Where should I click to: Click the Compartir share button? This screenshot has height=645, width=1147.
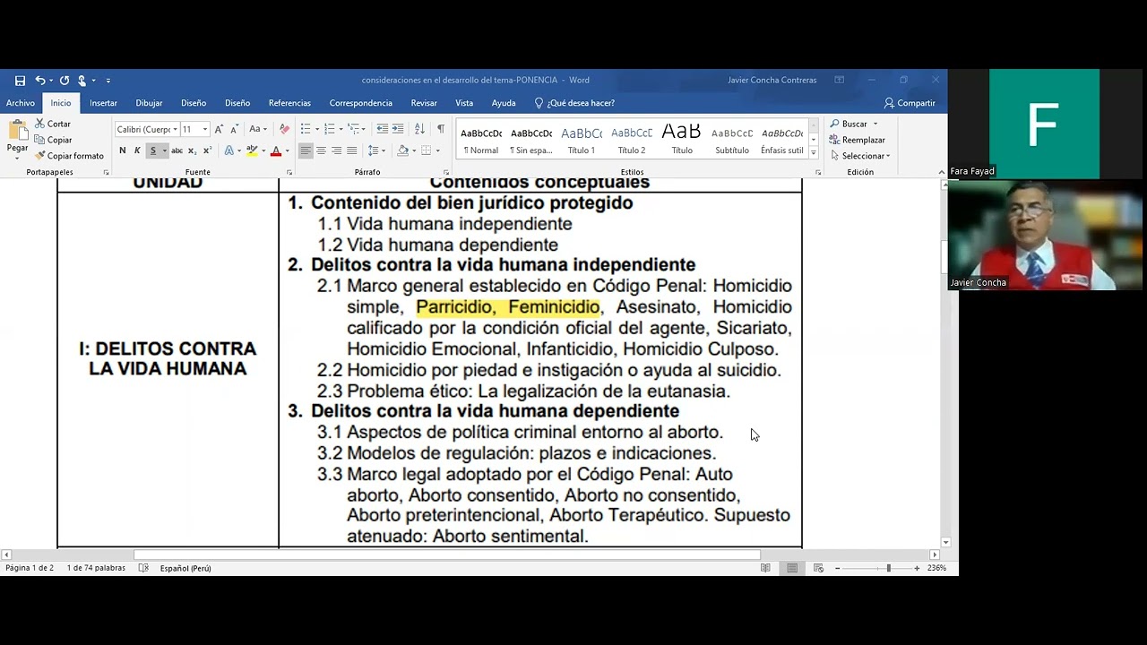[x=910, y=103]
